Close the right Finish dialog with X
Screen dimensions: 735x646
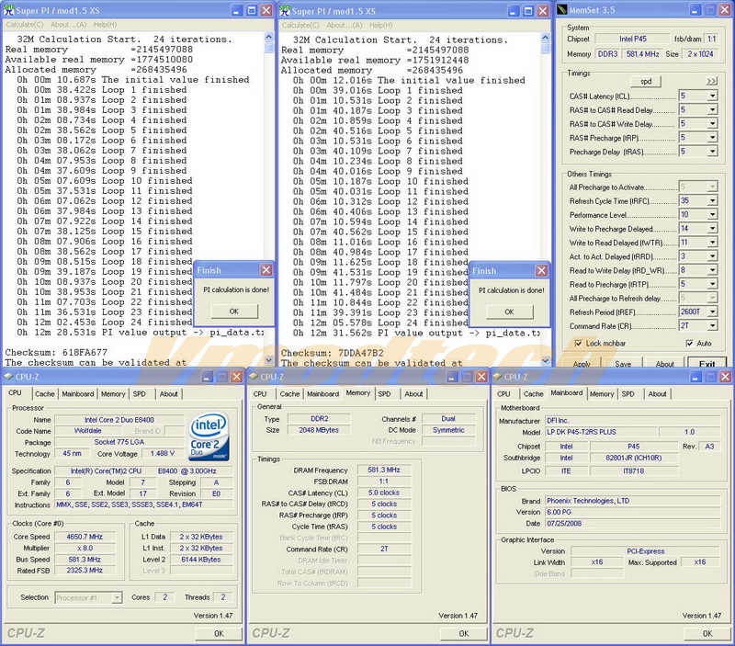541,270
